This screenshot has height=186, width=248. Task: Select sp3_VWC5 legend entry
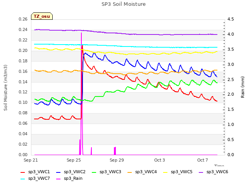click(178, 172)
